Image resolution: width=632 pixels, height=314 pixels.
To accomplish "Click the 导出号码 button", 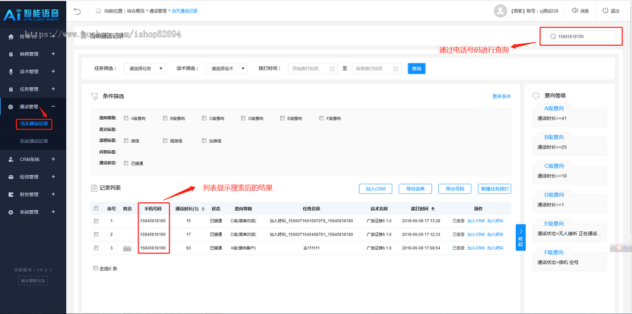I will click(455, 189).
